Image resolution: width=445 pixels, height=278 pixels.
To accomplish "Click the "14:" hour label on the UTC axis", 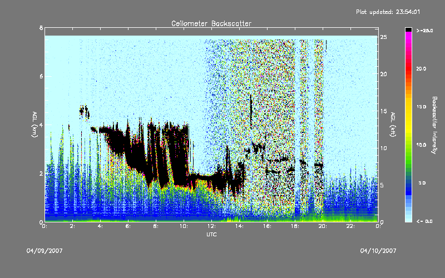I will [240, 226].
